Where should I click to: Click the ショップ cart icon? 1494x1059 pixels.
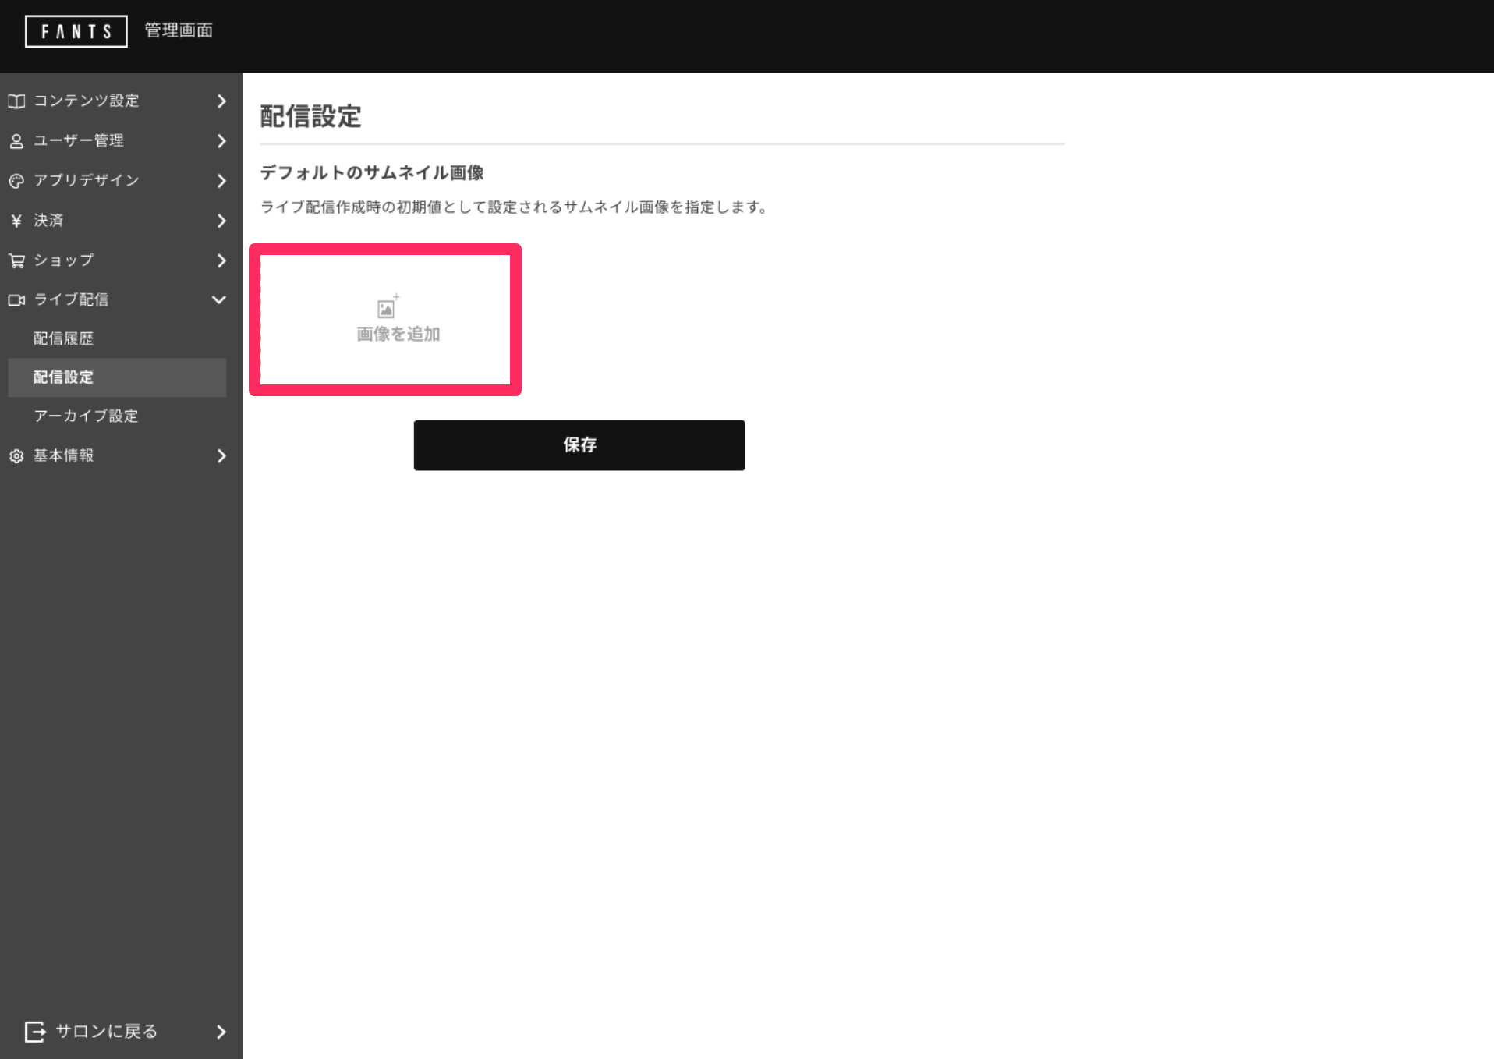[16, 260]
